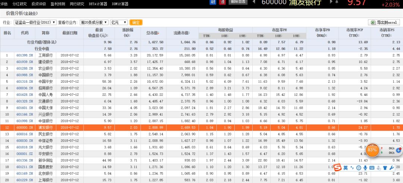Viewport: 403px width, 183px height.
Task: Click the orange 确定 button
Action: 136,23
